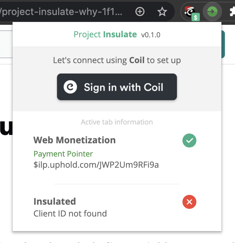
Task: Open the puzzle-piece extensions menu
Action: [232, 12]
